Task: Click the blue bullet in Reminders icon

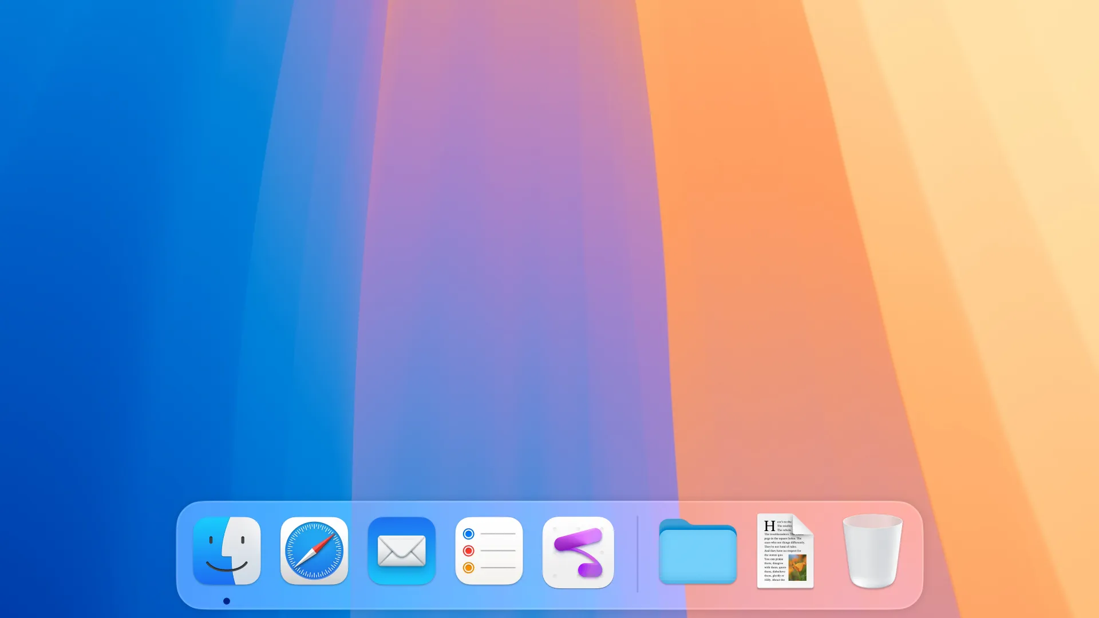Action: (x=468, y=534)
